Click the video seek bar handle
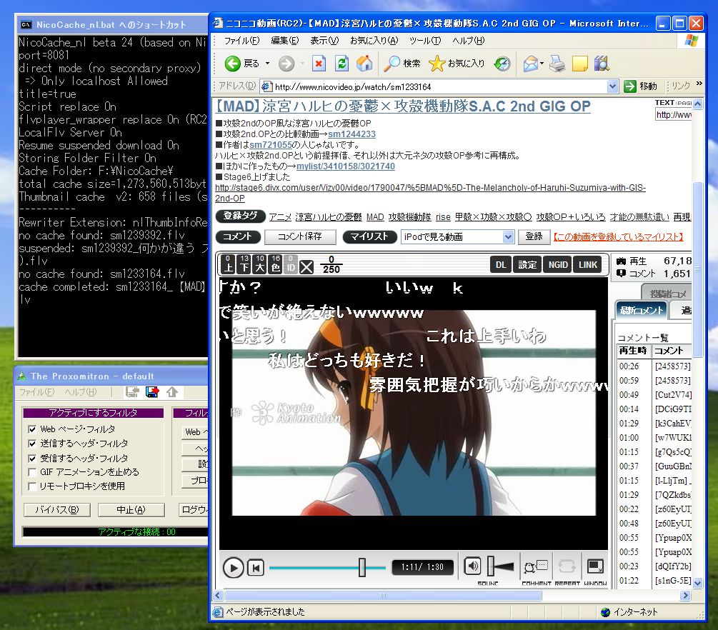This screenshot has width=718, height=630. (362, 567)
